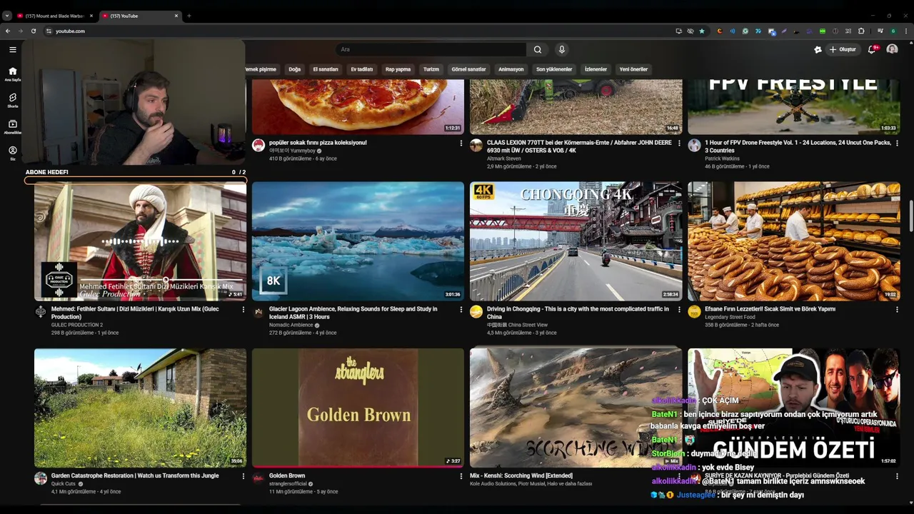This screenshot has width=914, height=514.
Task: Select the Yeni öneriler filter chip
Action: pyautogui.click(x=633, y=69)
